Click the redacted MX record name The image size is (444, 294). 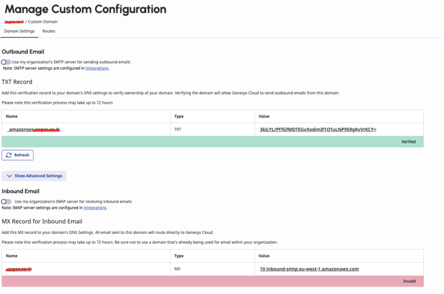[20, 269]
